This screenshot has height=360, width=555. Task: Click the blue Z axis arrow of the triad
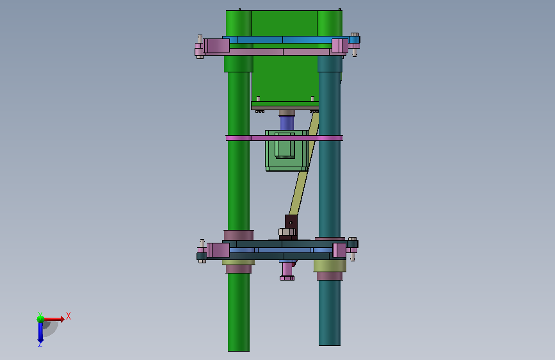pyautogui.click(x=40, y=333)
